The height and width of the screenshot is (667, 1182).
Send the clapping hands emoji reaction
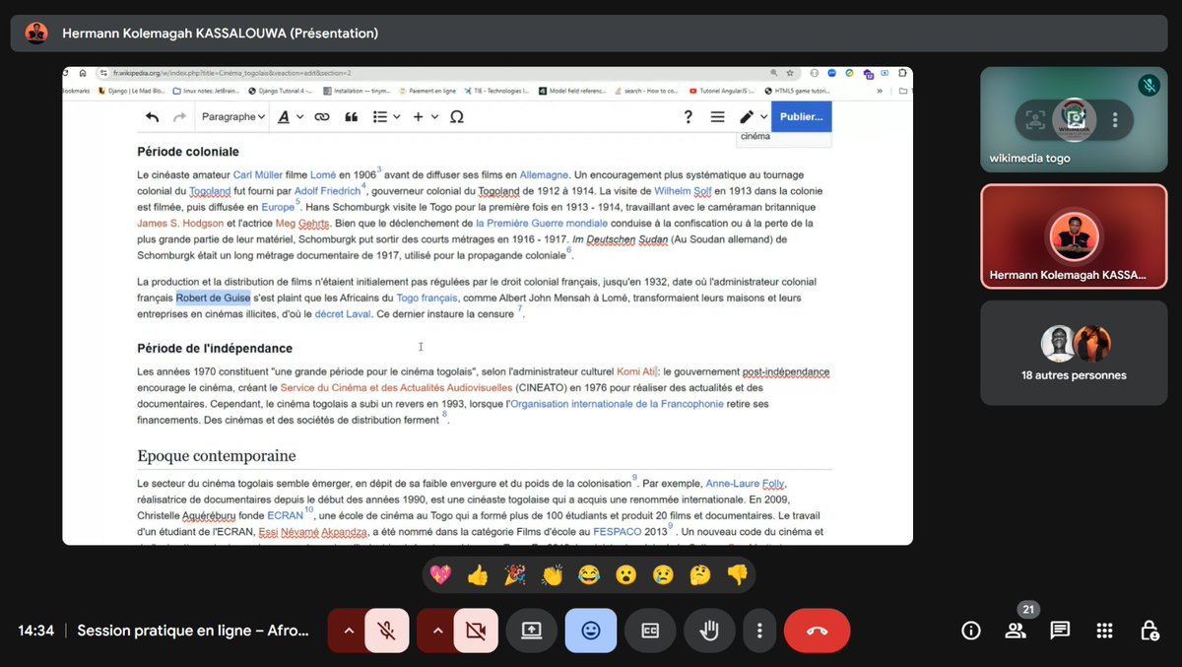click(552, 575)
